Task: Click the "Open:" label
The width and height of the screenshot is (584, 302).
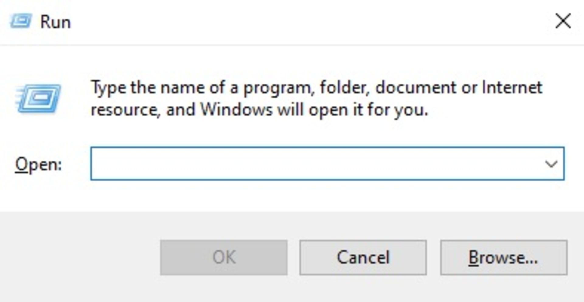Action: 39,165
